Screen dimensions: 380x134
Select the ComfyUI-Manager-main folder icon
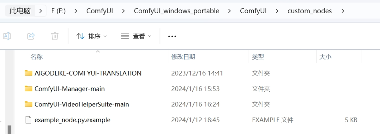[28, 89]
